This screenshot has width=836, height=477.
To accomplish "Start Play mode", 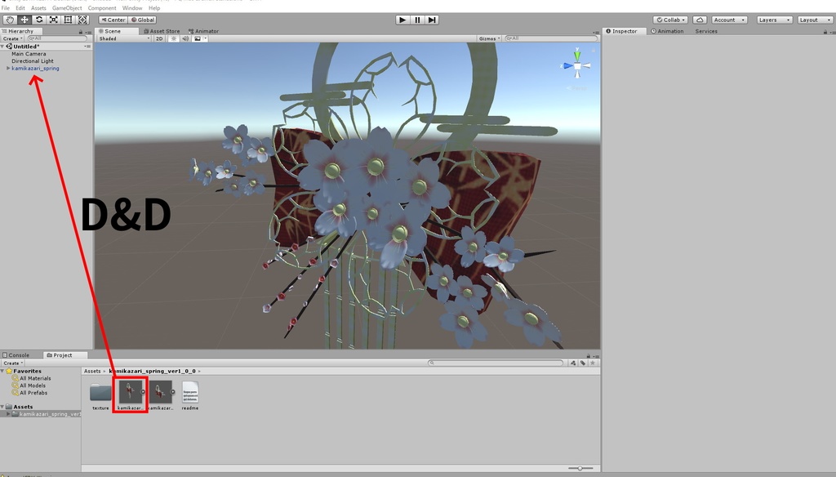I will coord(402,20).
